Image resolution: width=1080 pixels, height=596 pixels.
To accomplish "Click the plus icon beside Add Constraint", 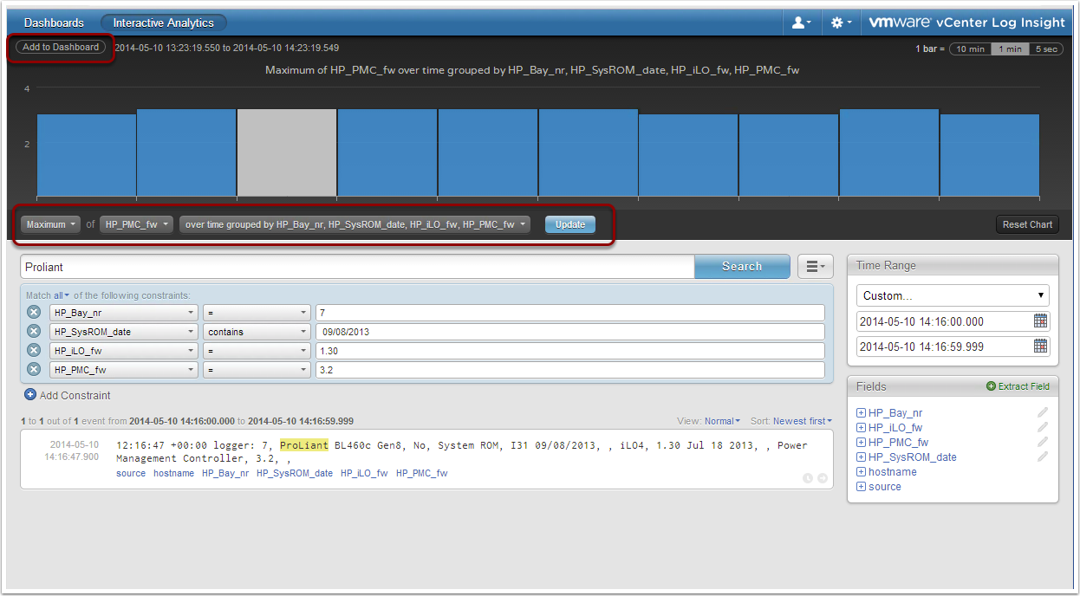I will pos(30,395).
